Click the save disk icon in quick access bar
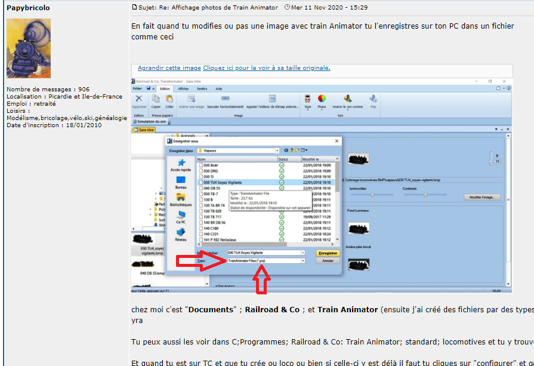The image size is (534, 366). click(149, 88)
